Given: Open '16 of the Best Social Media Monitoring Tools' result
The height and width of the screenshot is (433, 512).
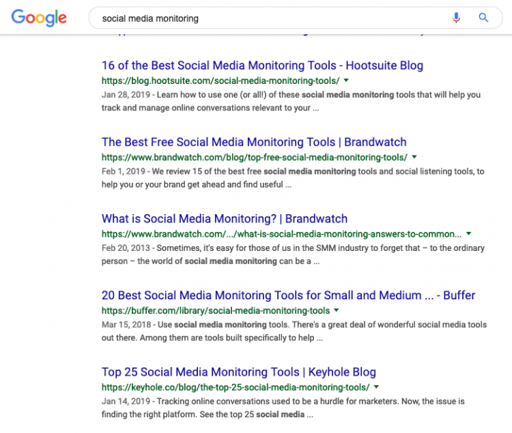Looking at the screenshot, I should (x=262, y=66).
